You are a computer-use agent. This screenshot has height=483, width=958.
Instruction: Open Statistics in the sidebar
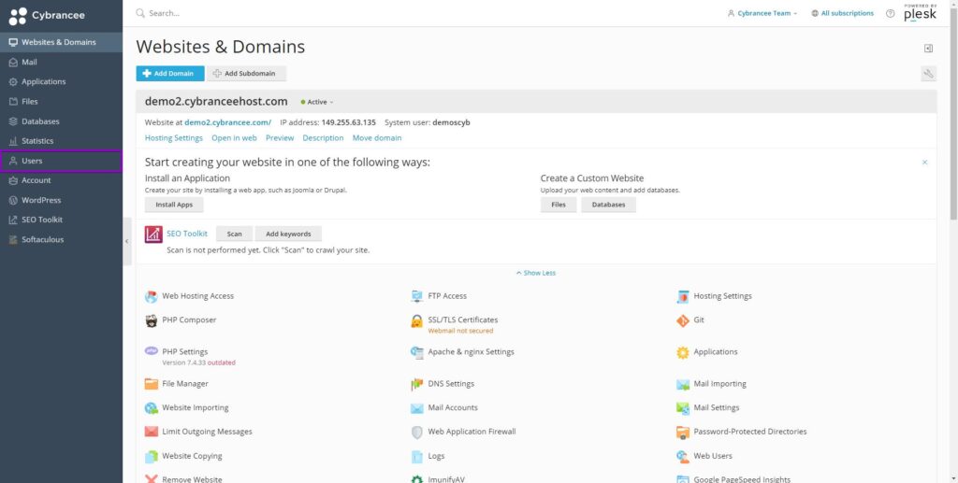61,141
